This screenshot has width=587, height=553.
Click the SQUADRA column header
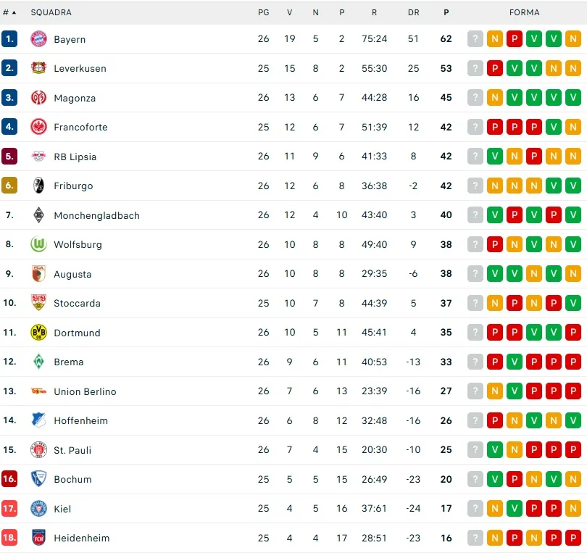51,12
